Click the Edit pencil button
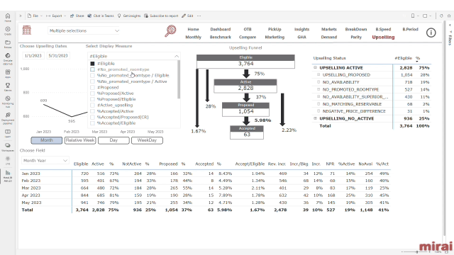Viewport: 454px width, 255px height. pos(187,16)
